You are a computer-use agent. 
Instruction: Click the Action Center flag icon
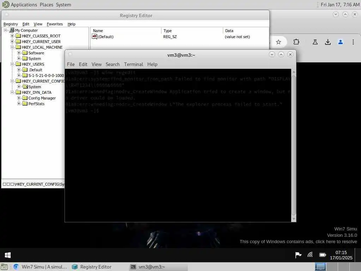(298, 255)
